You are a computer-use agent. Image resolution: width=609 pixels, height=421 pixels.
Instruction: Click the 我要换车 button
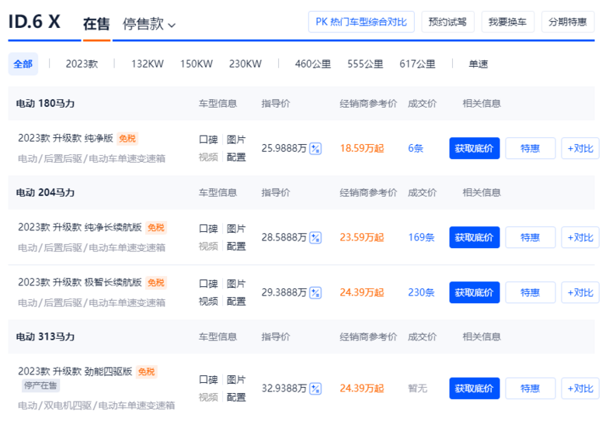508,22
